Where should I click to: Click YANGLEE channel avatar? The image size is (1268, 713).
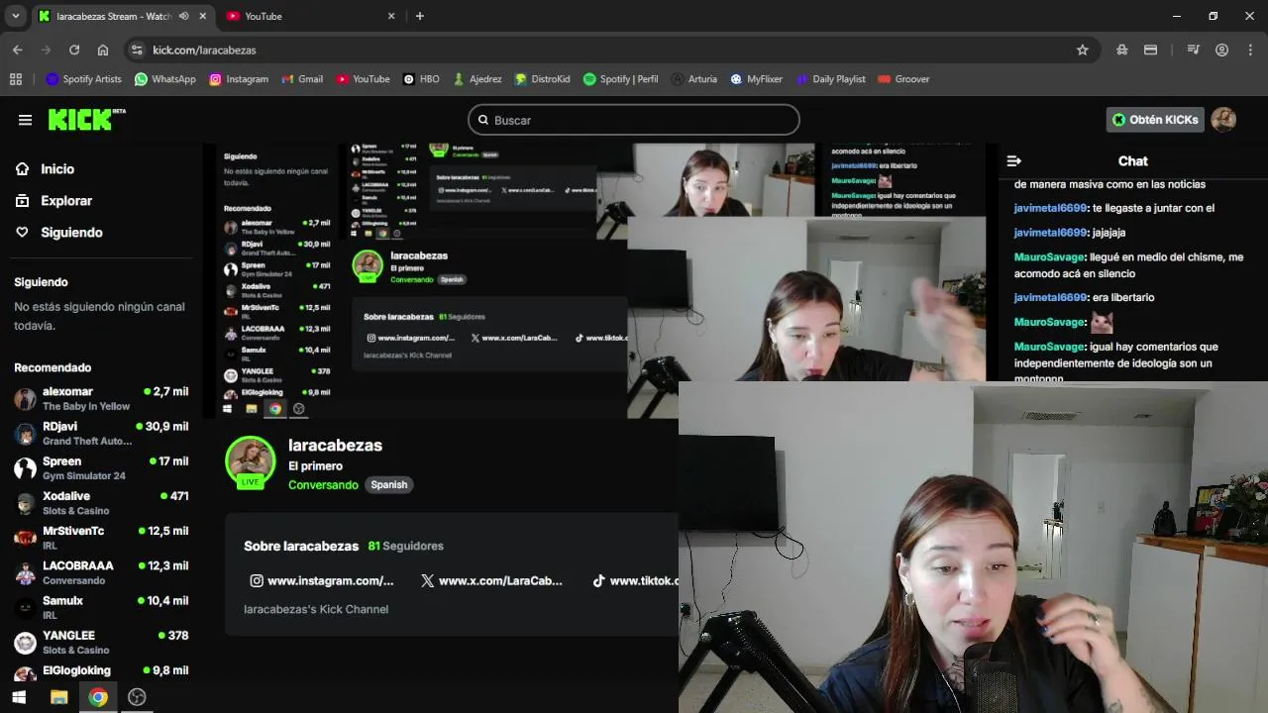[x=25, y=643]
